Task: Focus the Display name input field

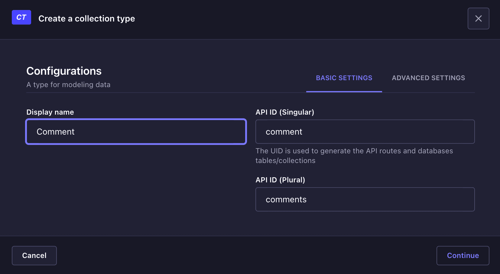Action: [x=136, y=132]
